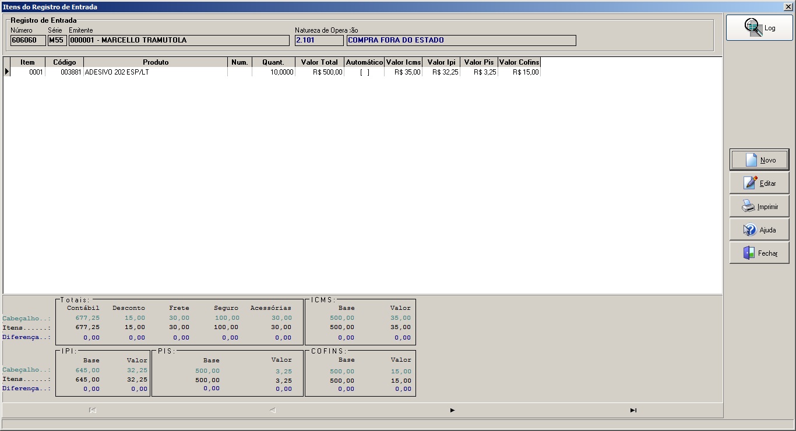796x431 pixels.
Task: Toggle the Automático checkbox for item 0001
Action: (x=364, y=72)
